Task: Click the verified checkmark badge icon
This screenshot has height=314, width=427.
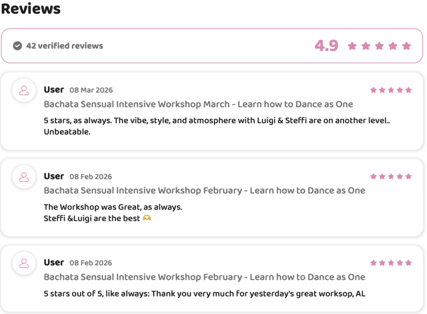Action: (x=18, y=46)
